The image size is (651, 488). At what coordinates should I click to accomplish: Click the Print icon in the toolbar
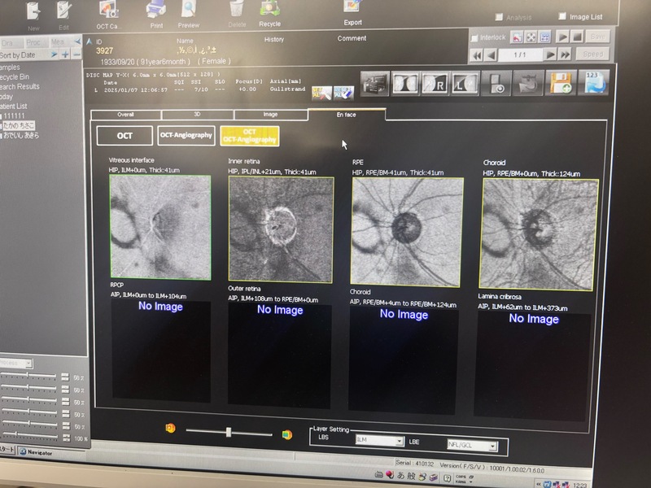click(155, 10)
